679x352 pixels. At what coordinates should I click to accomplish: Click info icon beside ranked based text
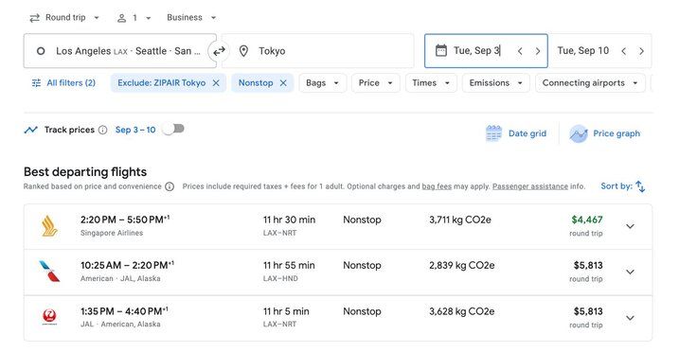(x=170, y=186)
